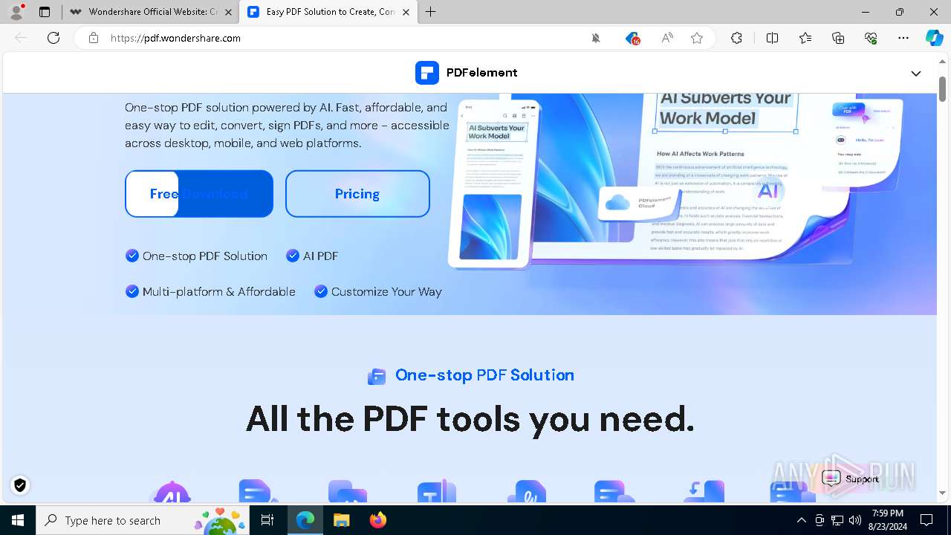
Task: Select the text edit T icon in tools row
Action: point(436,492)
